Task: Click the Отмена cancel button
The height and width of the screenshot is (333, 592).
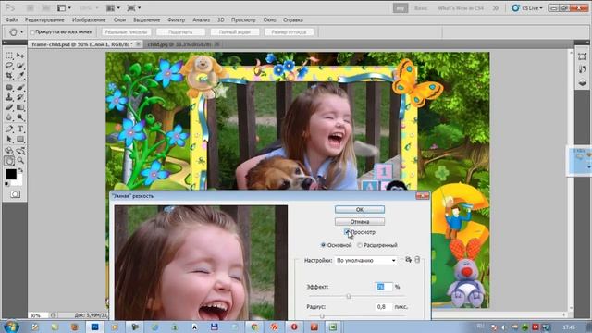Action: (360, 222)
